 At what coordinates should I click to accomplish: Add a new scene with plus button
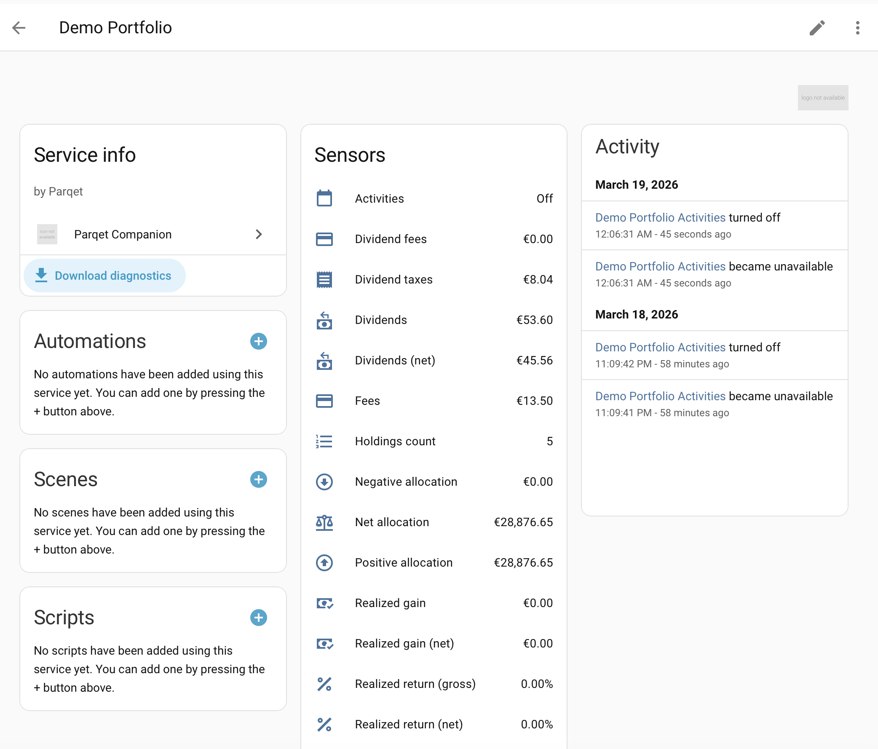point(258,479)
